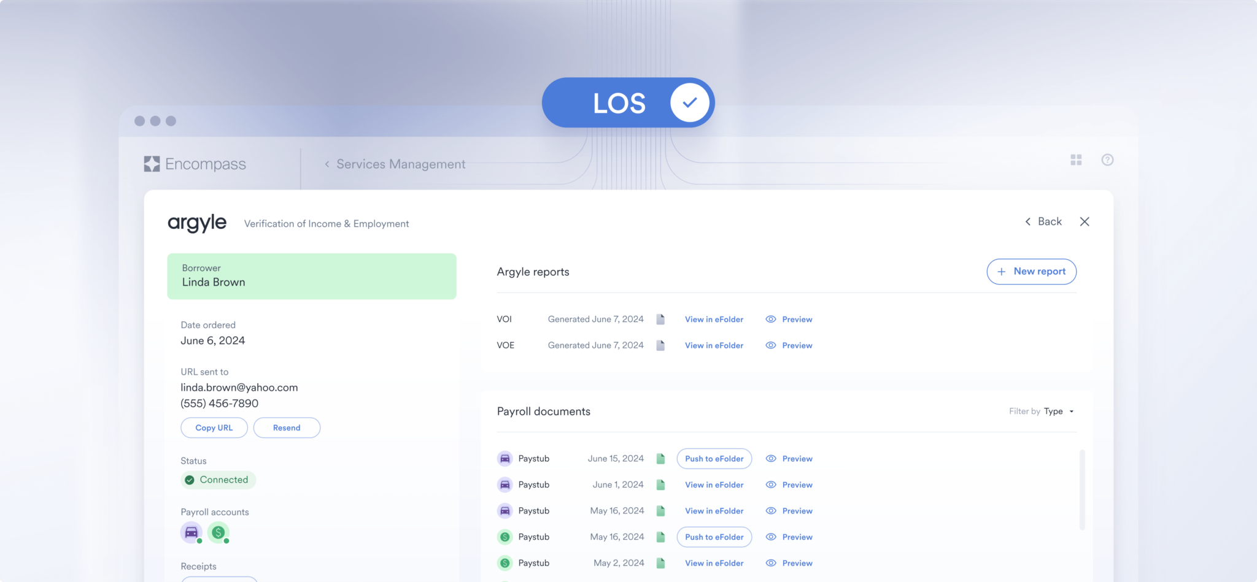Click the apps grid icon in the top right
1257x582 pixels.
click(1076, 159)
